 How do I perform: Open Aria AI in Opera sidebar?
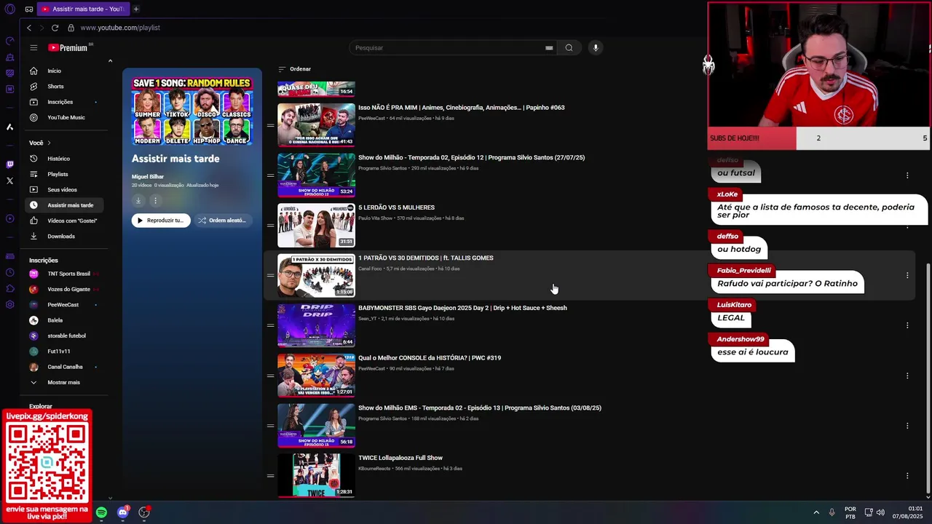point(9,127)
